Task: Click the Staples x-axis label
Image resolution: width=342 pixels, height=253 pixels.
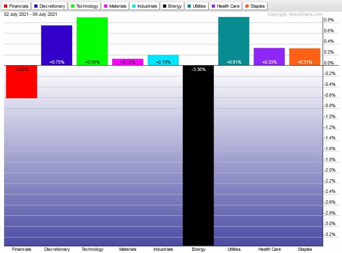Action: click(305, 249)
